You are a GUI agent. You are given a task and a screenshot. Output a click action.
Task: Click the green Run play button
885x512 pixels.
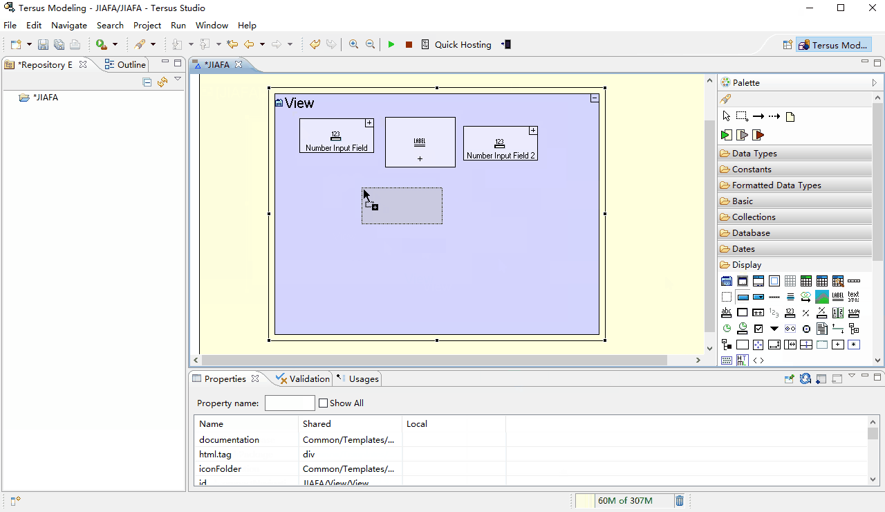391,44
